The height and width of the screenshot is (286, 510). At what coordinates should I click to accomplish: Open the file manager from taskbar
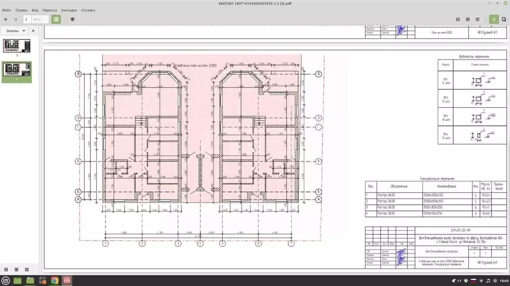(x=30, y=281)
